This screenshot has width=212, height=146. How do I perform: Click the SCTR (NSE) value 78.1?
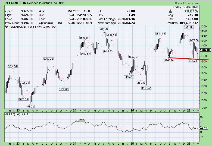(89, 23)
